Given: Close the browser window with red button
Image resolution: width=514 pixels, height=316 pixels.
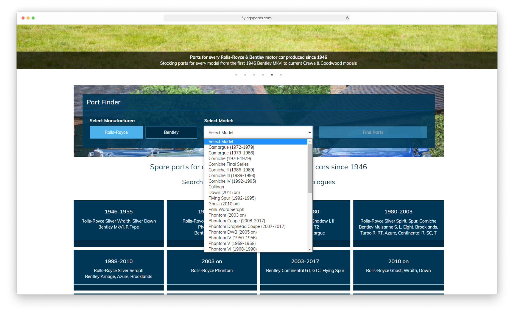Looking at the screenshot, I should pos(23,18).
